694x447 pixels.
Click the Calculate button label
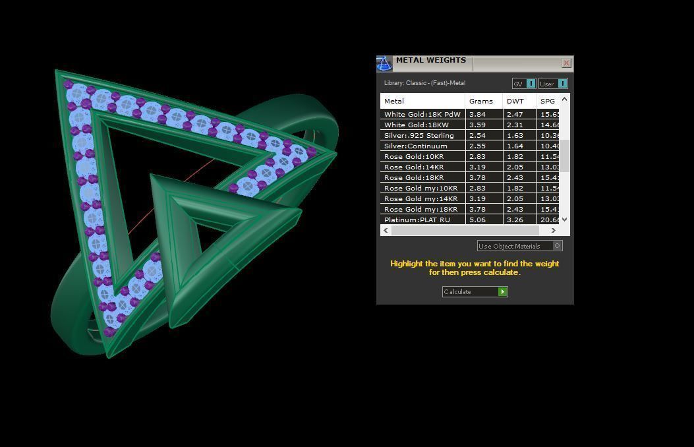469,291
